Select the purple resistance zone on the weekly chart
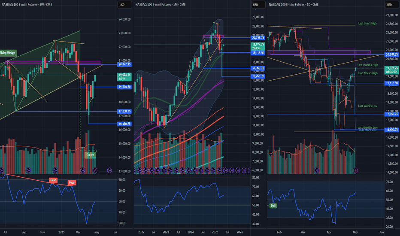 53,63
